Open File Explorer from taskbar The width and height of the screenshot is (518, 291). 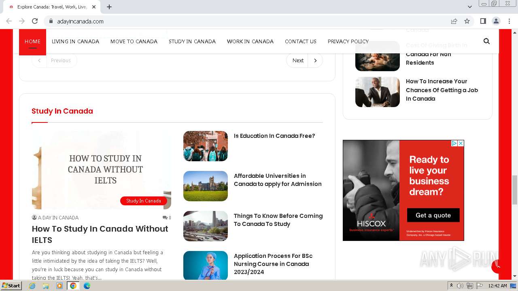[x=46, y=286]
